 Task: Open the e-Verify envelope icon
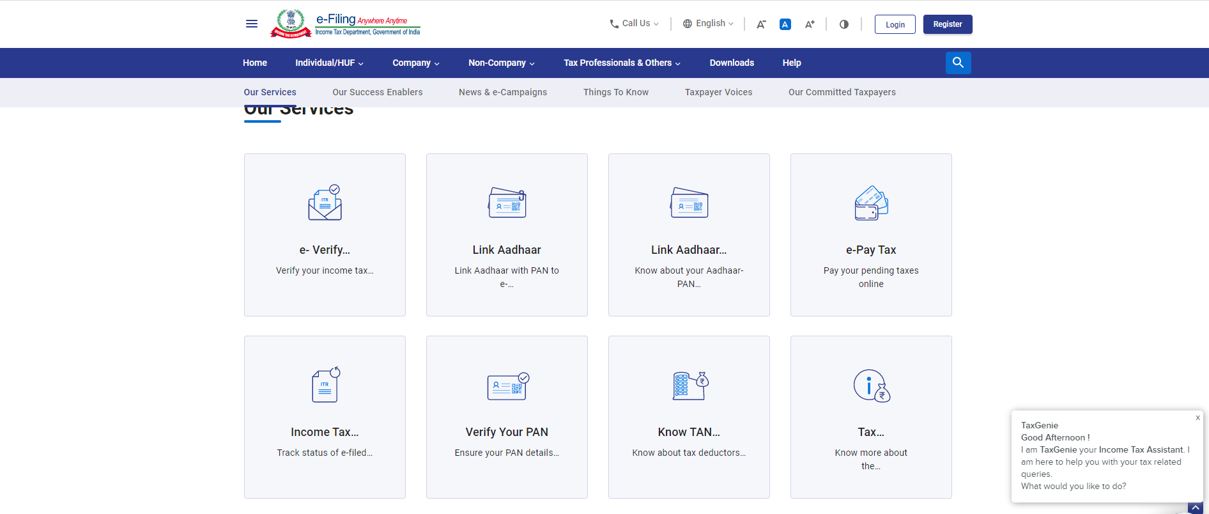(325, 203)
